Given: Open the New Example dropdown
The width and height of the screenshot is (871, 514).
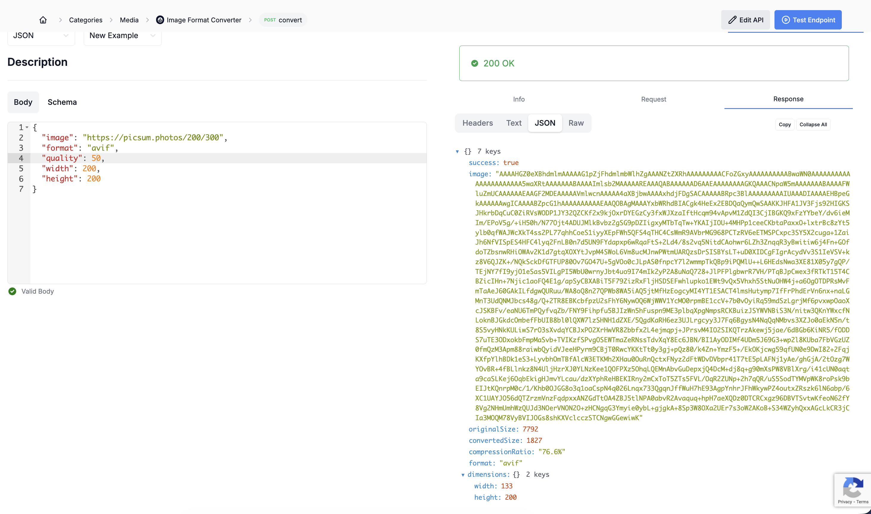Looking at the screenshot, I should (122, 36).
